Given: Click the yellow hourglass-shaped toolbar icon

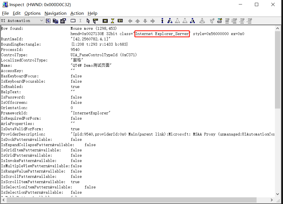Looking at the screenshot, I should click(113, 21).
